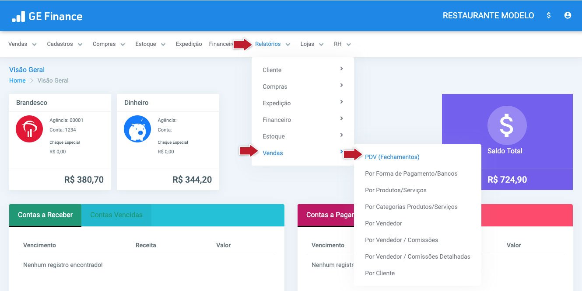Follow the Home breadcrumb link
The width and height of the screenshot is (582, 291).
point(18,80)
